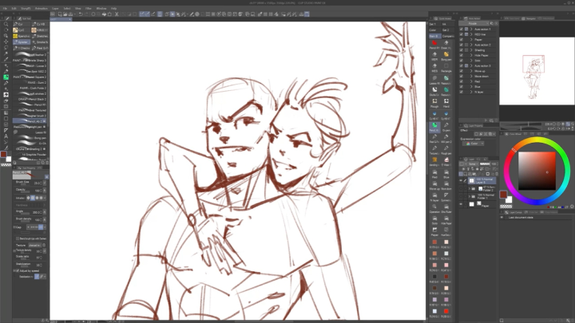Choose Rectangle in Quick Access

[446, 67]
